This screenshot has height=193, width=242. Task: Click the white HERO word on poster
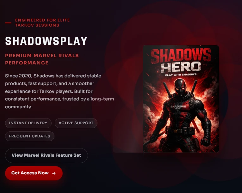[x=181, y=67]
